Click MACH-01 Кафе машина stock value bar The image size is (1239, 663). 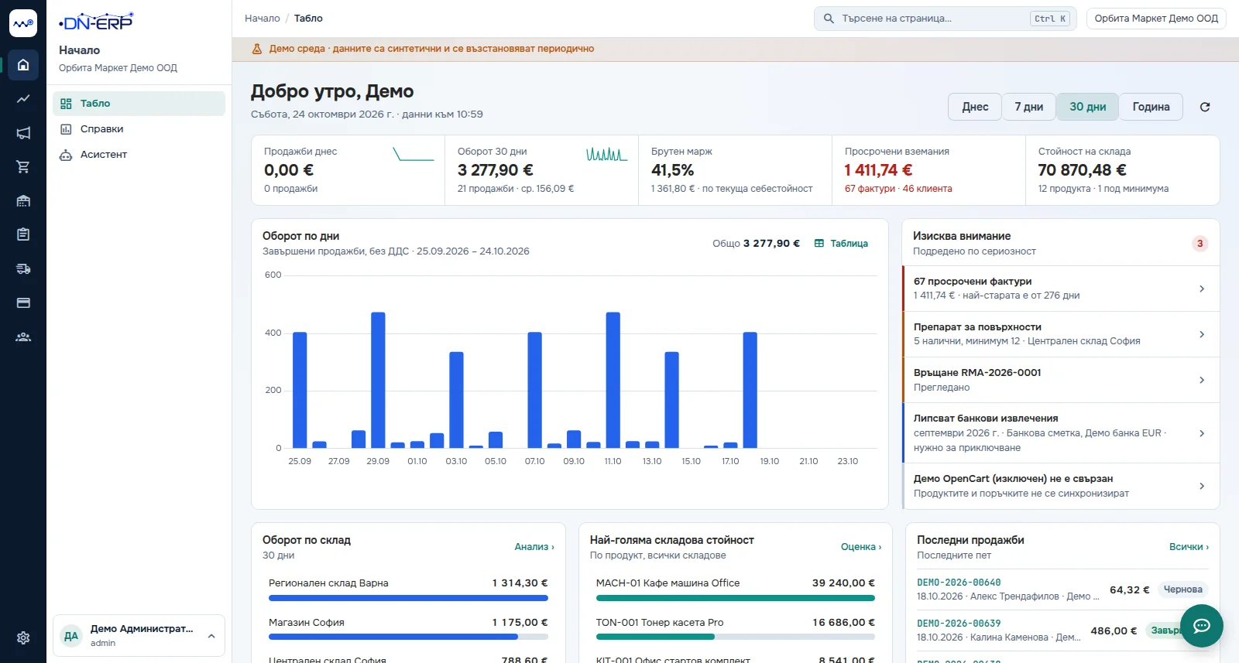point(735,598)
